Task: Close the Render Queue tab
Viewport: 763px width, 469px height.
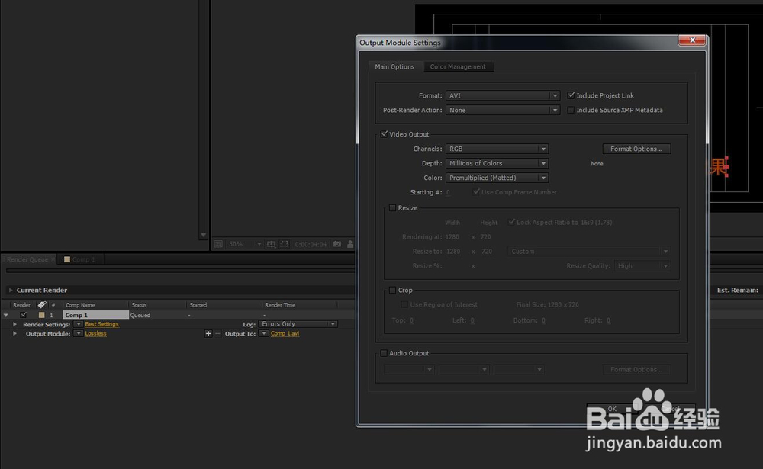Action: (53, 259)
